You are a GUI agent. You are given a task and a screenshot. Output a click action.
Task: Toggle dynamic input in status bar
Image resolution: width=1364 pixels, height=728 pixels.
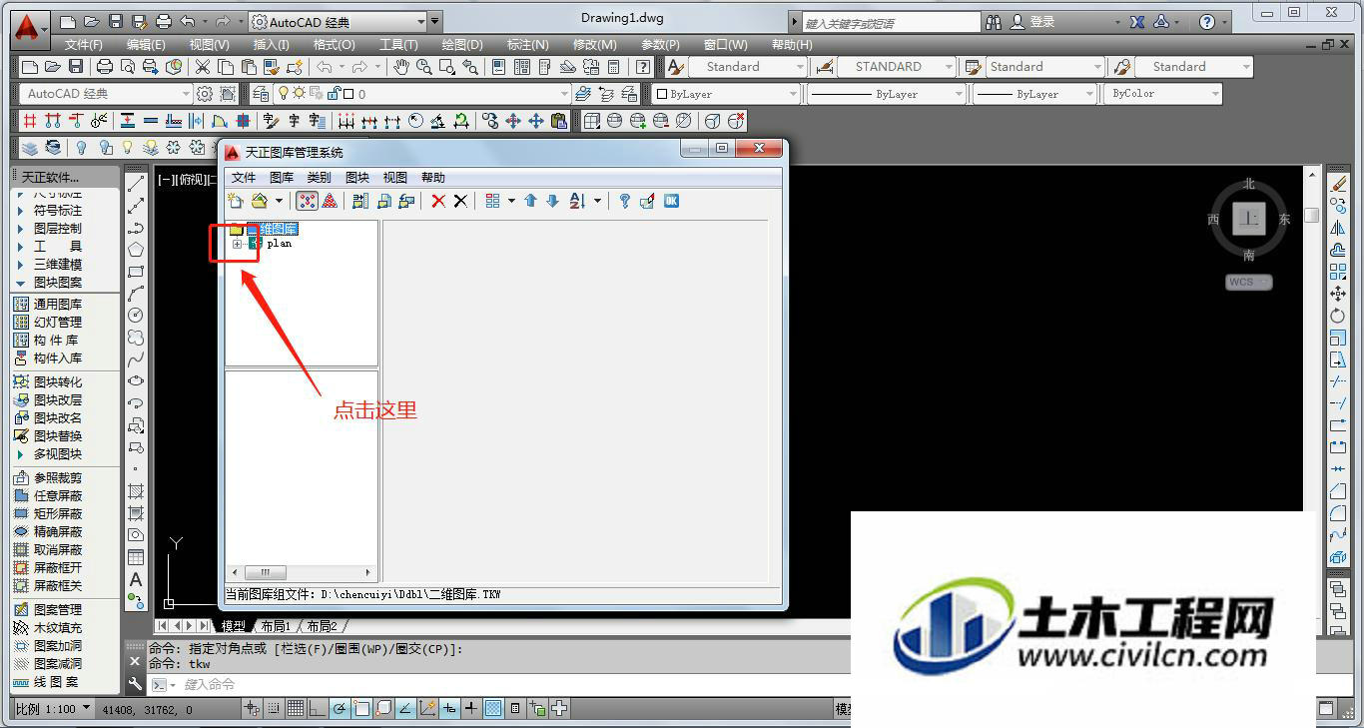point(449,709)
